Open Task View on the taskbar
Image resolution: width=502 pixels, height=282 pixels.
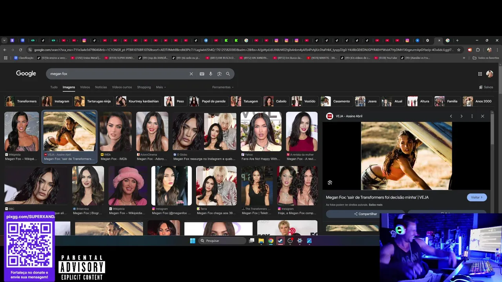pos(251,241)
